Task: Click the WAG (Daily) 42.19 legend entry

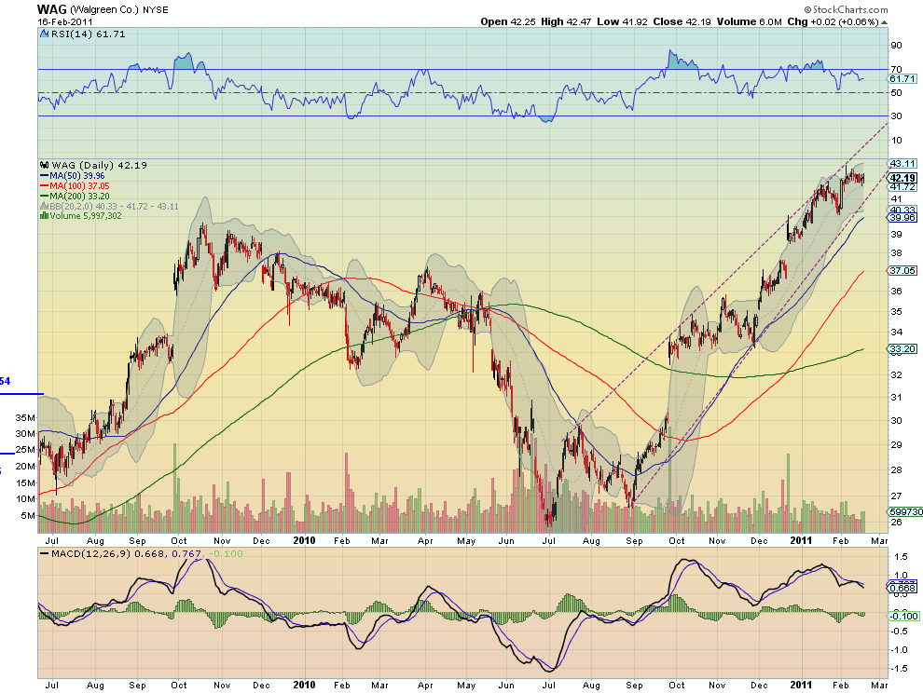Action: click(99, 165)
